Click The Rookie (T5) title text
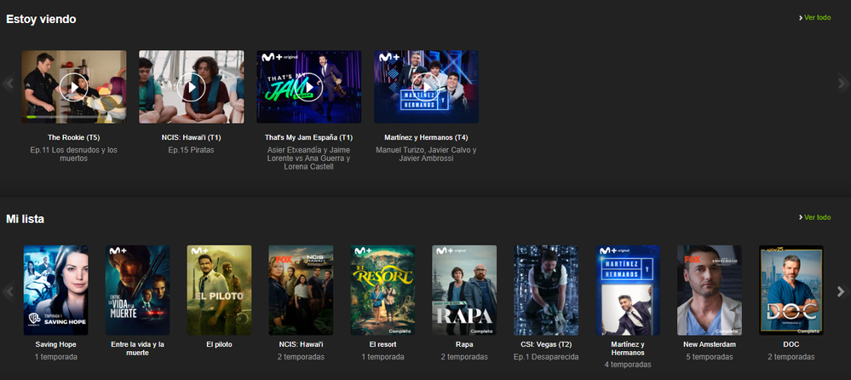The width and height of the screenshot is (851, 380). coord(74,138)
